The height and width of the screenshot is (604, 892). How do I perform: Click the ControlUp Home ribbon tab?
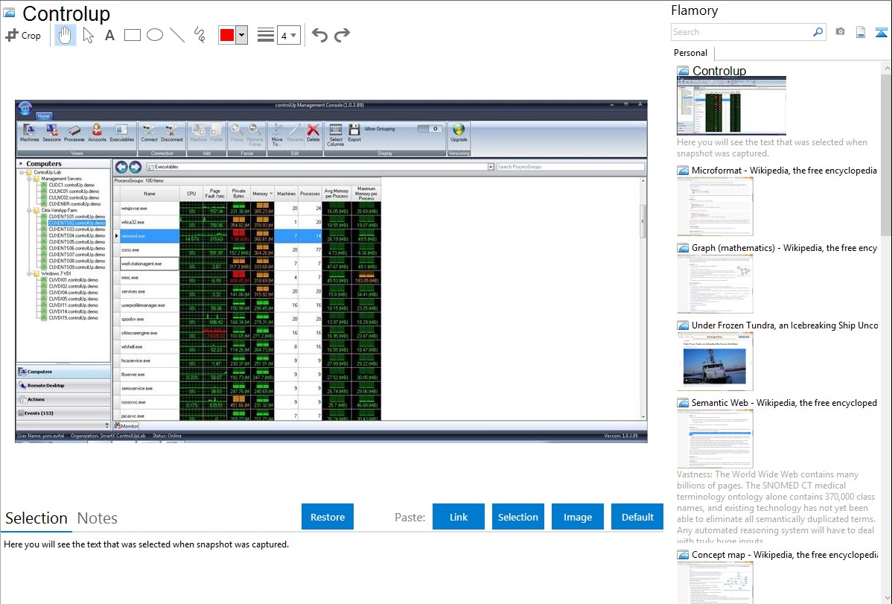[43, 115]
